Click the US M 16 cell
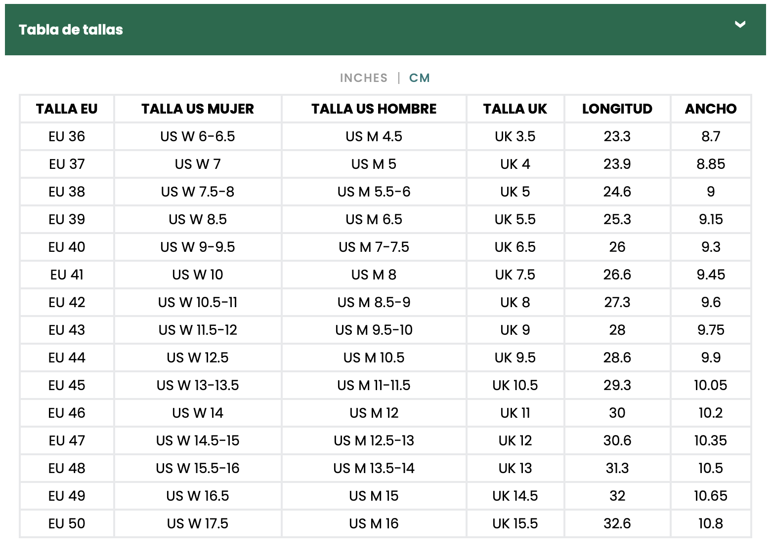 (x=374, y=523)
